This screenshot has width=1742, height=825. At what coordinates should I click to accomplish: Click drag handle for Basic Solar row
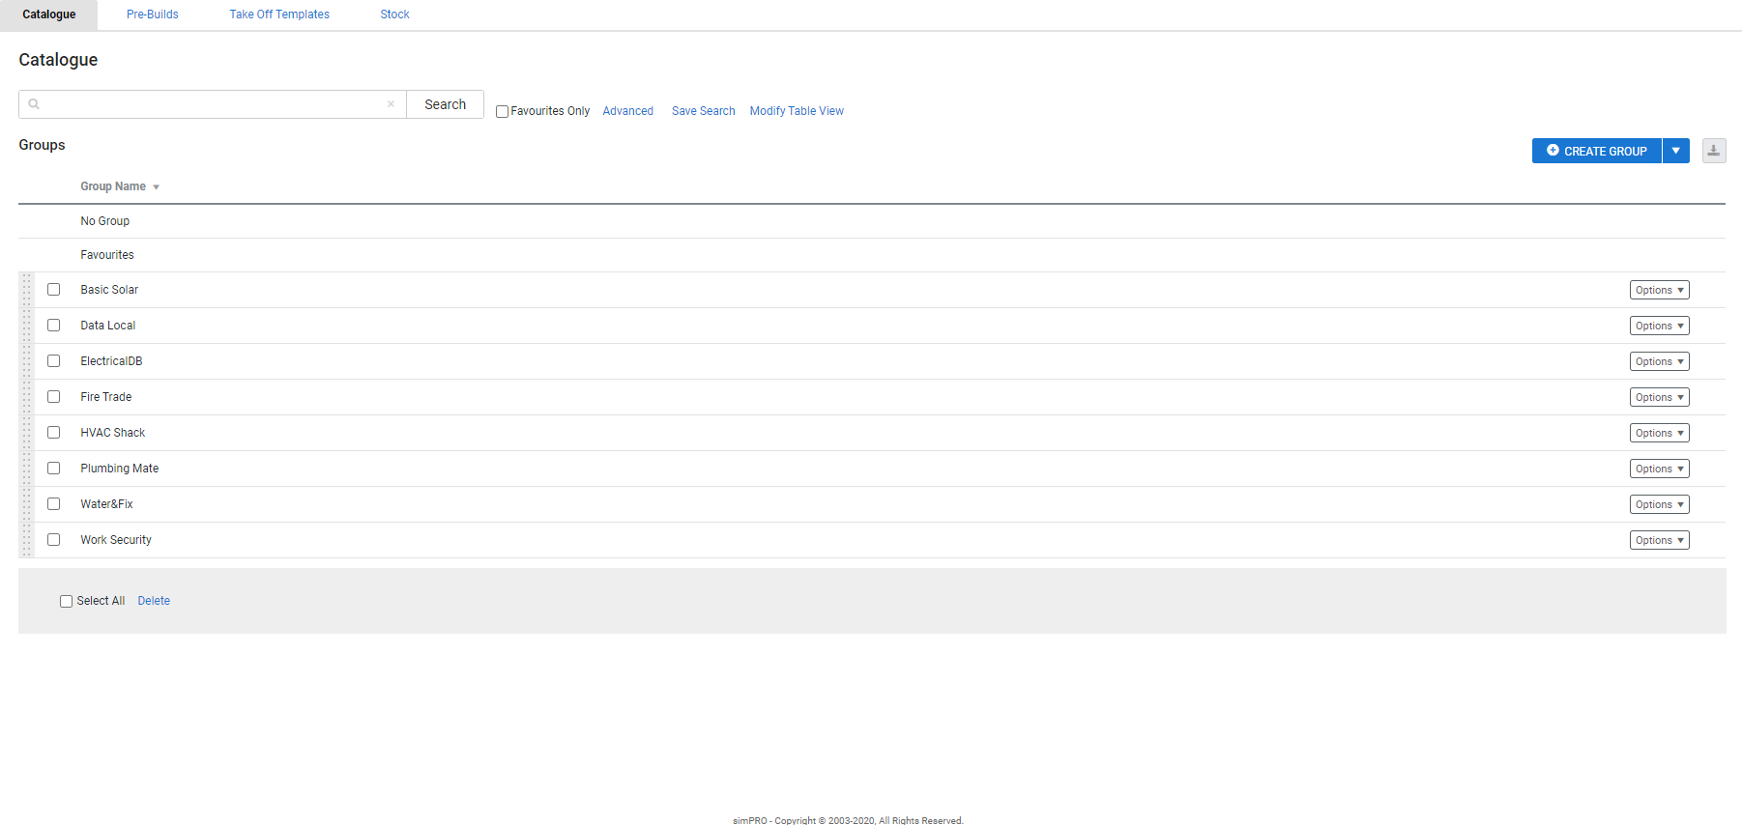pyautogui.click(x=27, y=290)
